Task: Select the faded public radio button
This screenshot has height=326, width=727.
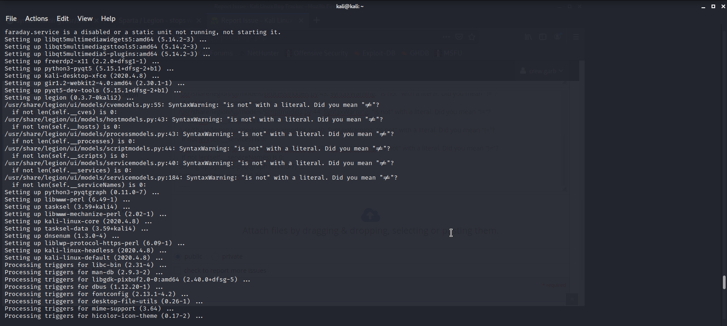Action: click(178, 257)
